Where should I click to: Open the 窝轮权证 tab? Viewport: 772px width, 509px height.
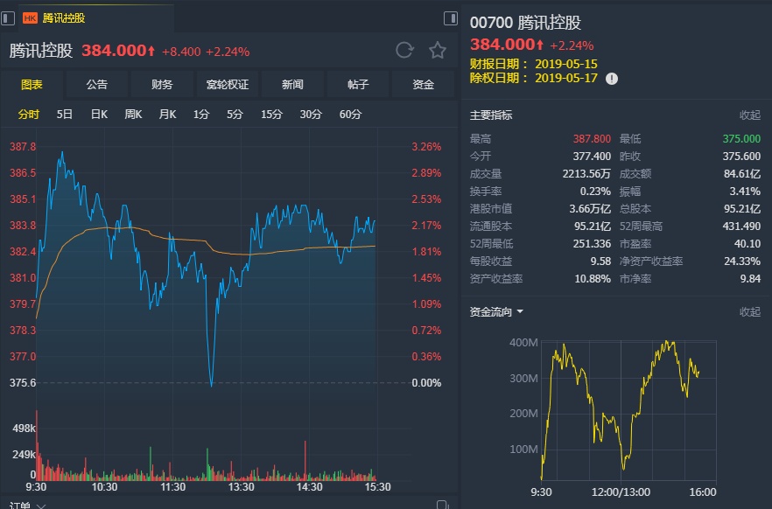pos(228,85)
